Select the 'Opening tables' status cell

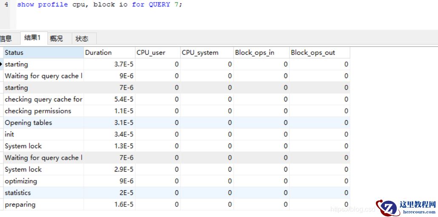coord(28,123)
